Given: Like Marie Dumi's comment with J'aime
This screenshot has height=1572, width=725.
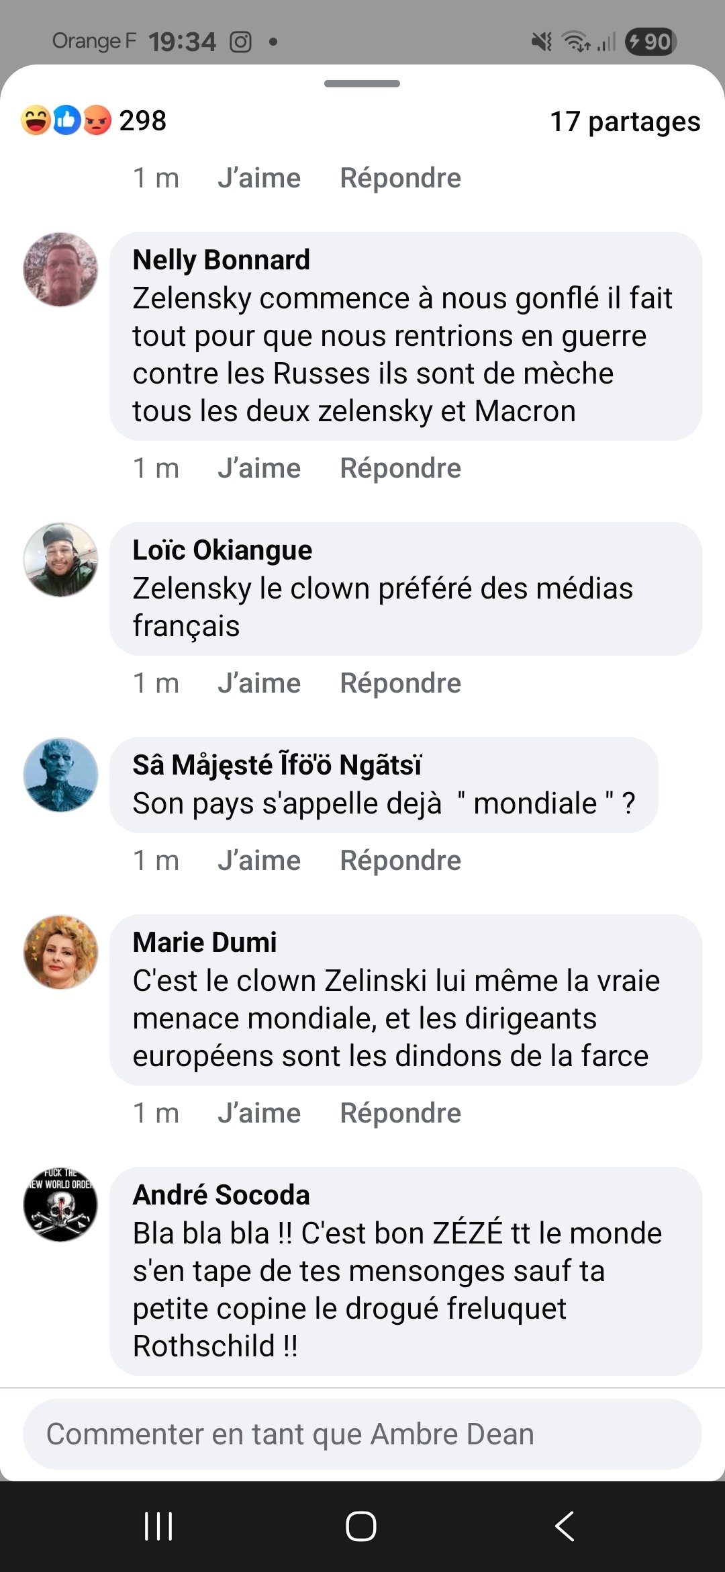Looking at the screenshot, I should [x=259, y=1113].
